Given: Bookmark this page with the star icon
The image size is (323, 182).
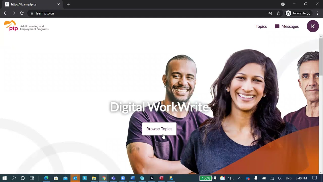Looking at the screenshot, I should tap(278, 13).
